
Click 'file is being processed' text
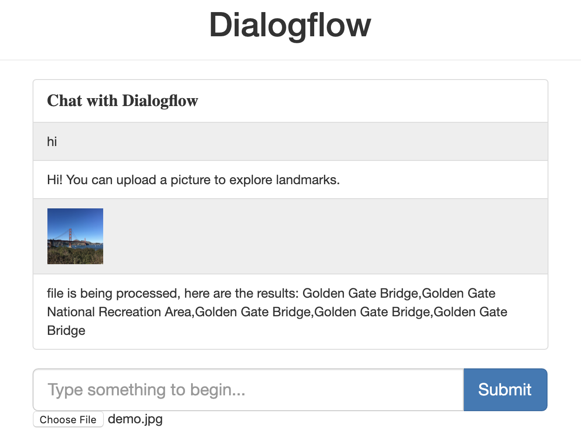[x=113, y=293]
